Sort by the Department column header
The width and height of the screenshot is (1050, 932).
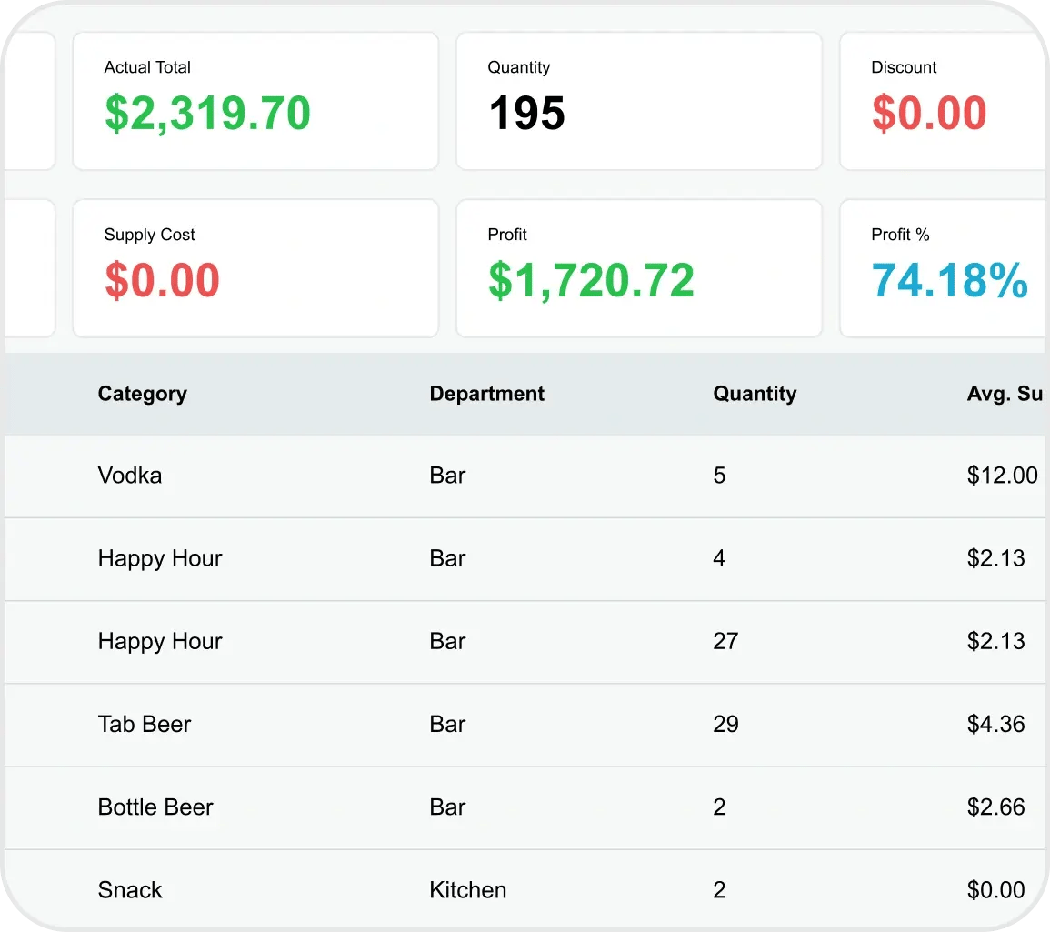click(486, 394)
